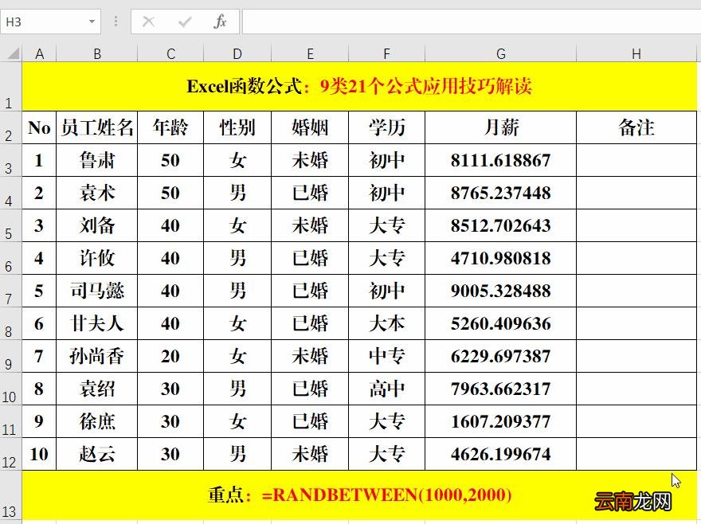Click salary cell 5260.409636

click(x=501, y=323)
